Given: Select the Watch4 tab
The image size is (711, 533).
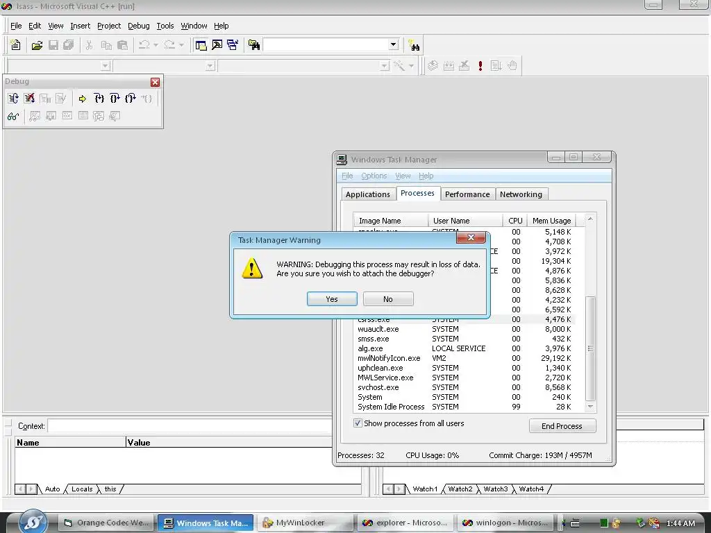Looking at the screenshot, I should (x=531, y=489).
